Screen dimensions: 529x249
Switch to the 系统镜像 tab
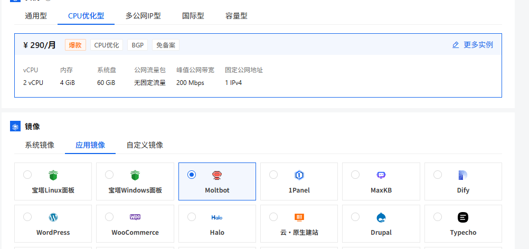pyautogui.click(x=40, y=145)
